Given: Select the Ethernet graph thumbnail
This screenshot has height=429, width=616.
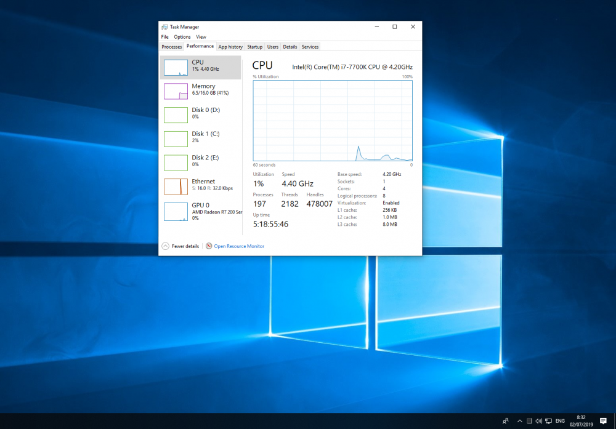Looking at the screenshot, I should coord(176,186).
